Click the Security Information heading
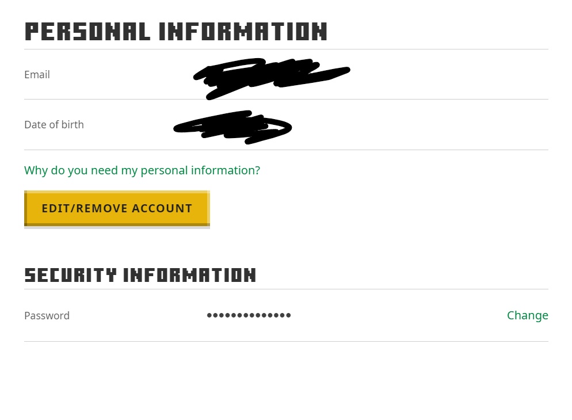Image resolution: width=572 pixels, height=420 pixels. click(140, 275)
